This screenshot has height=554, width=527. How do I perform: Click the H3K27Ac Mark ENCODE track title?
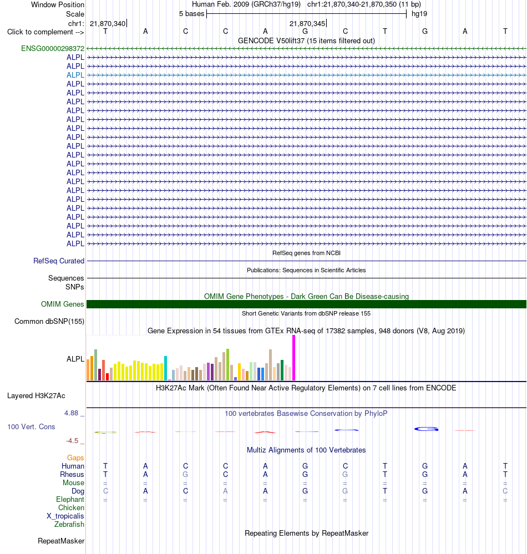(306, 388)
